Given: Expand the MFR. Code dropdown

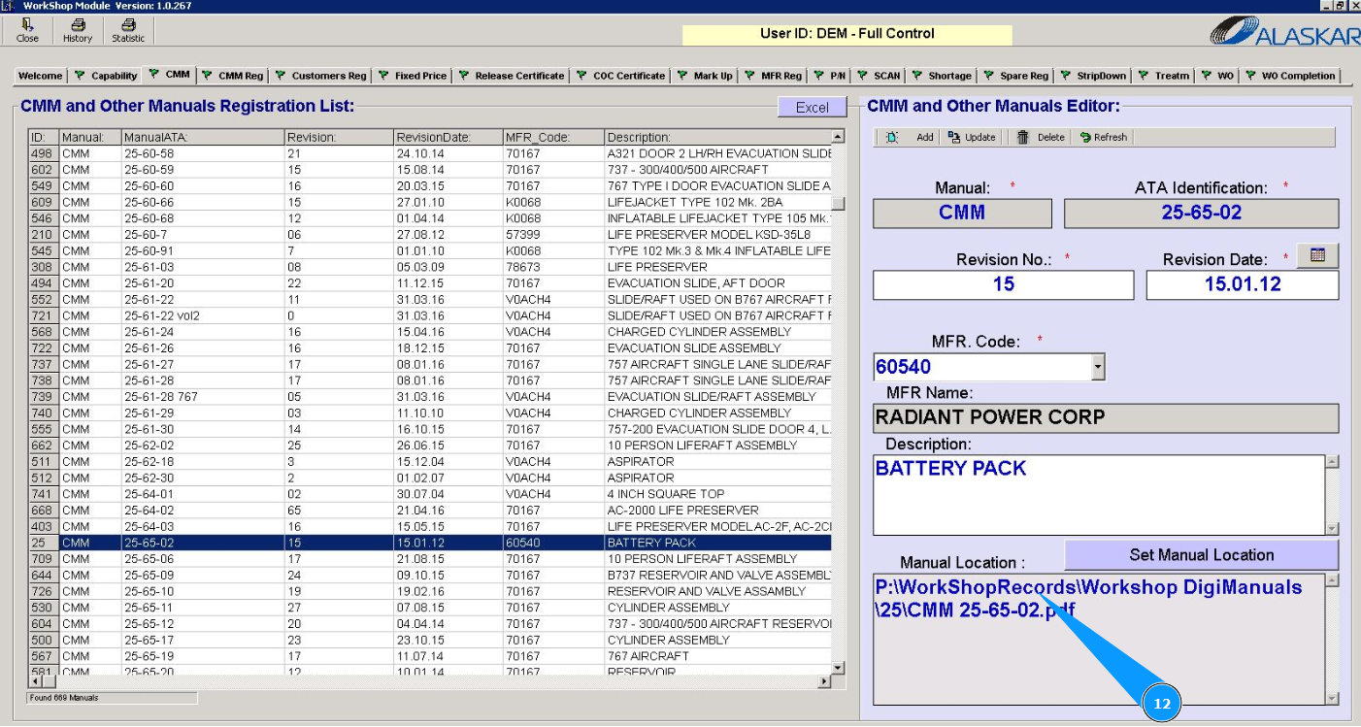Looking at the screenshot, I should (1098, 367).
